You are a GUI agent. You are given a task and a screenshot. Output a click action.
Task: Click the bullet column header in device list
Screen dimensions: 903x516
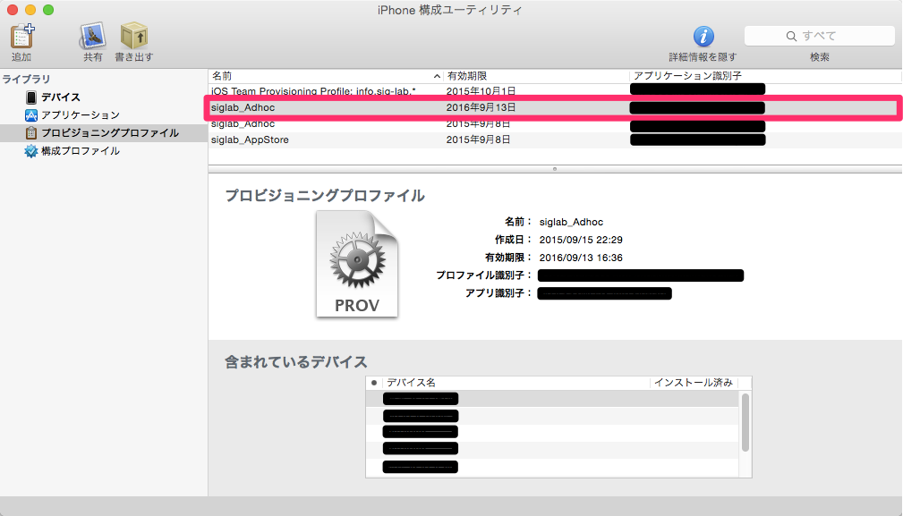point(374,383)
